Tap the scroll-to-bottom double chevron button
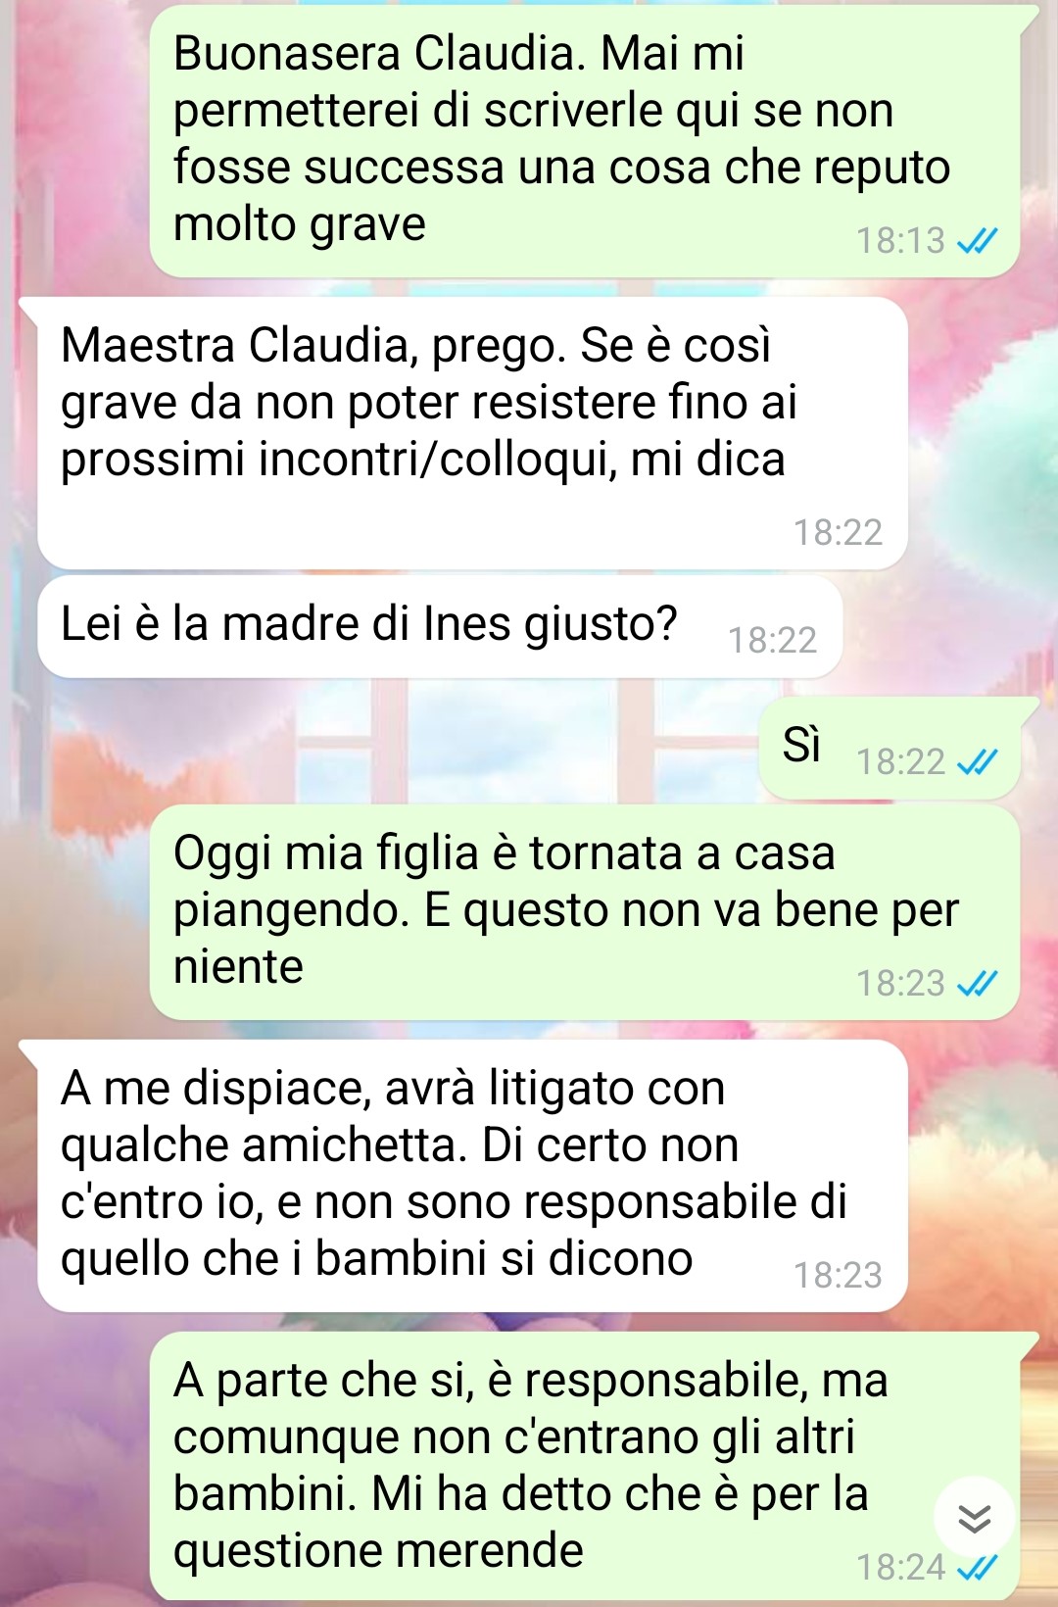Viewport: 1058px width, 1607px height. tap(975, 1518)
